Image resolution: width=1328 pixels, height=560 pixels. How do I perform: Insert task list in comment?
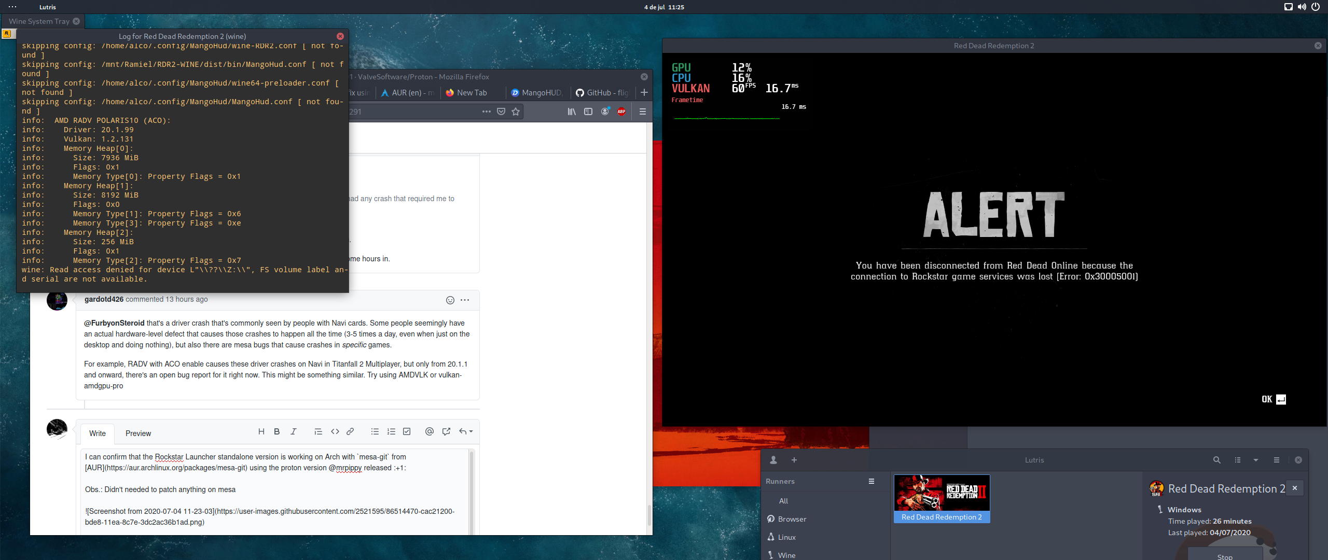(x=407, y=431)
